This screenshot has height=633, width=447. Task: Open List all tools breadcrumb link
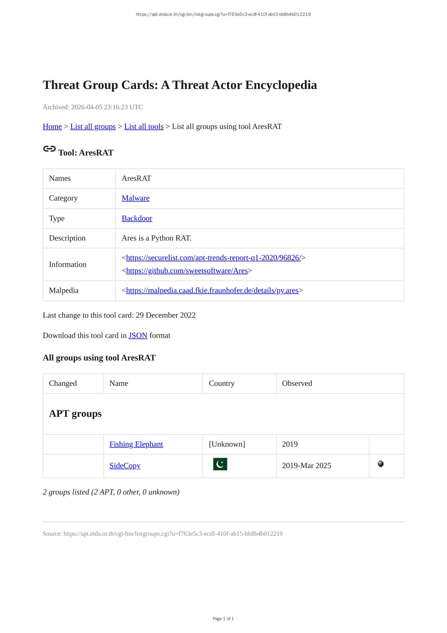pos(144,127)
